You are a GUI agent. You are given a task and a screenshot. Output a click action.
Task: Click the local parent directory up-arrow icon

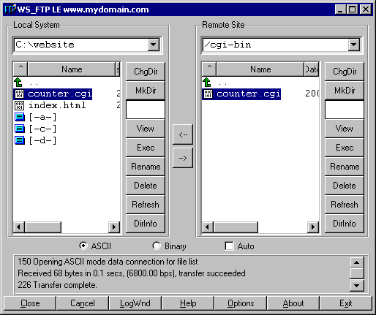pos(18,83)
